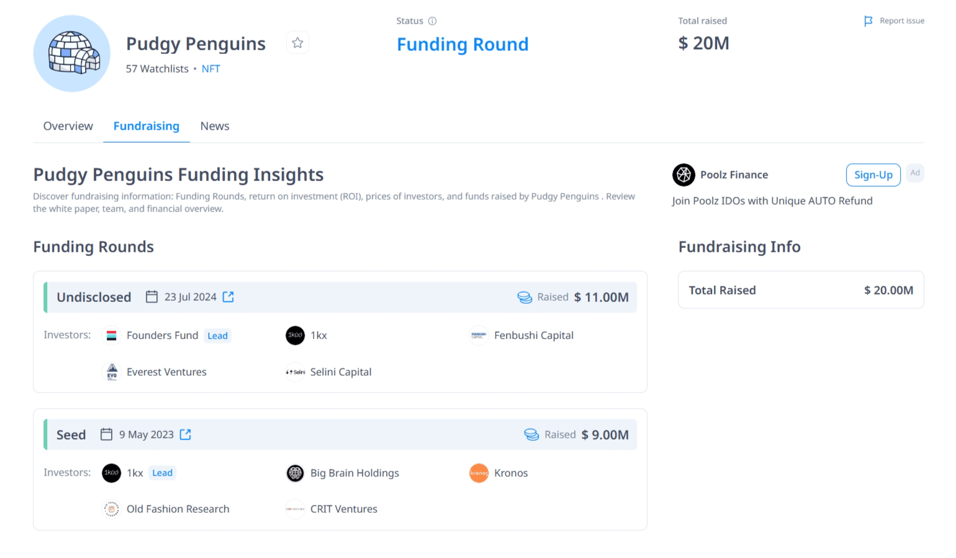
Task: Click the Founders Fund investor logo
Action: [x=112, y=335]
